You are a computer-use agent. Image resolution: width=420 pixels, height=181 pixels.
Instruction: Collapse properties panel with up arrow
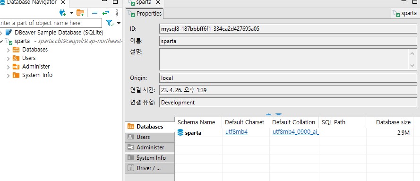click(x=269, y=114)
